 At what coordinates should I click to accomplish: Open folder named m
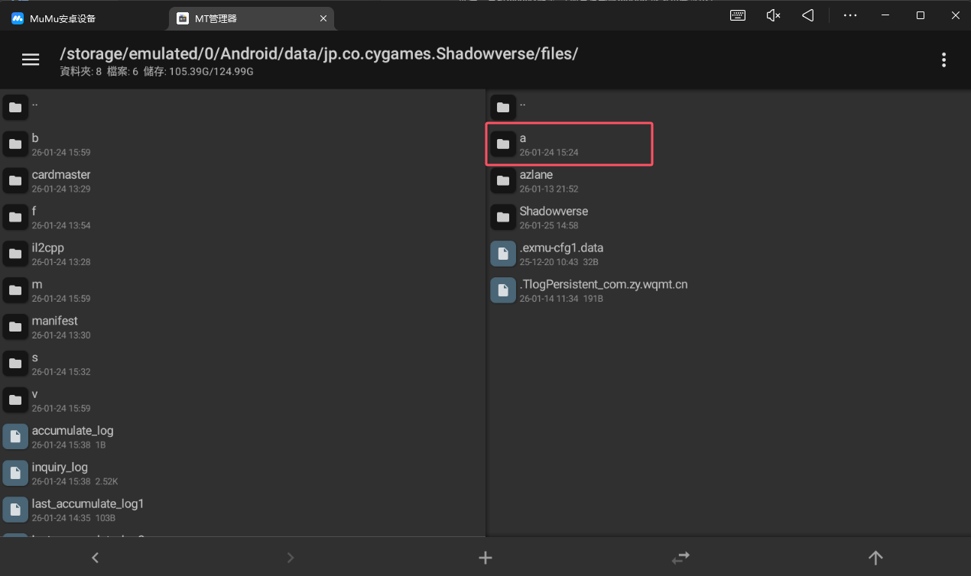click(37, 285)
